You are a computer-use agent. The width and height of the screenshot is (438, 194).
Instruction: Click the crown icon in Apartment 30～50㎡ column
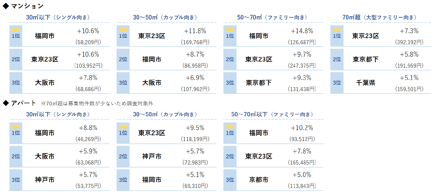pyautogui.click(x=123, y=126)
